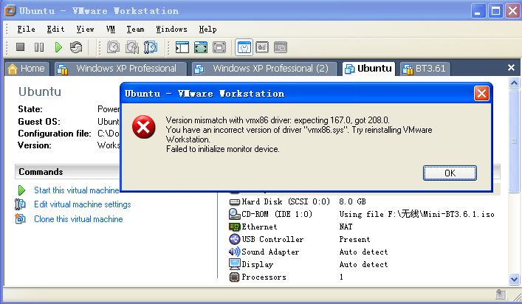Open the Team menu
Screen dimensions: 522x304
(x=135, y=30)
